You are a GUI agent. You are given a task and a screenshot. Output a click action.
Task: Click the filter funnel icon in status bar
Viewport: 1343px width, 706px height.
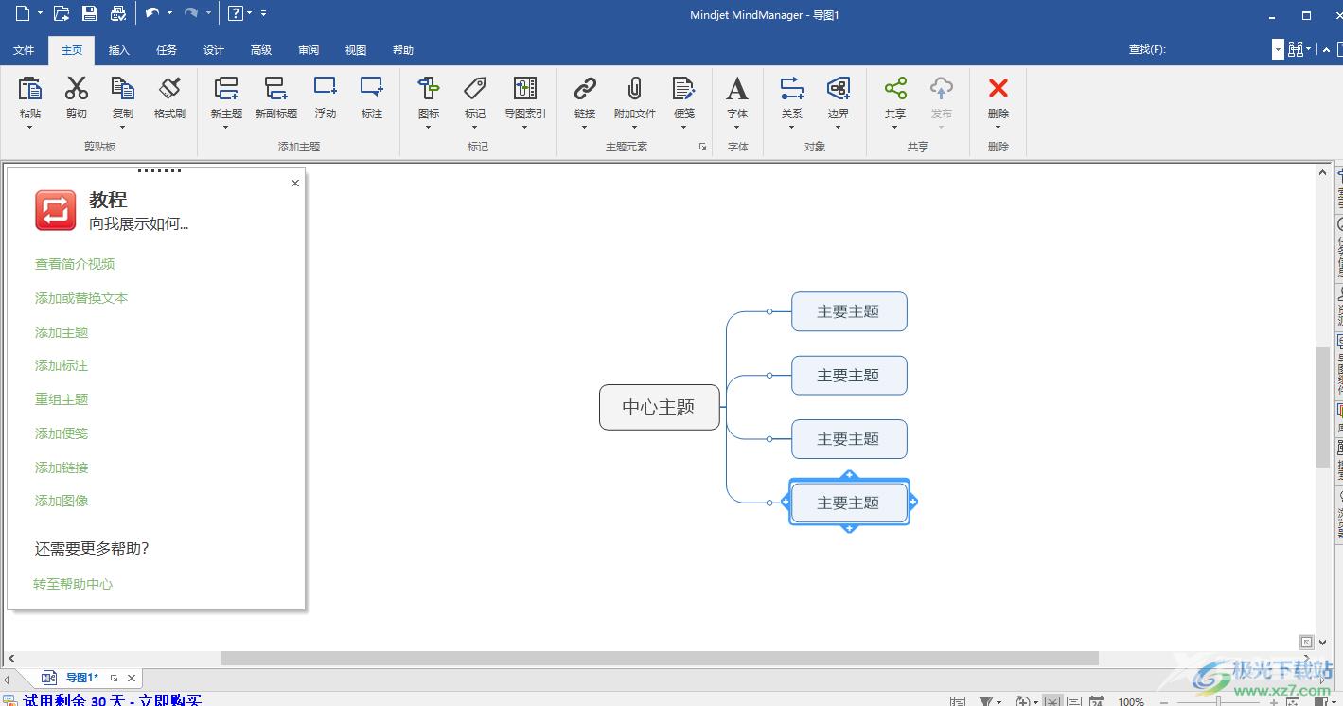[x=986, y=701]
